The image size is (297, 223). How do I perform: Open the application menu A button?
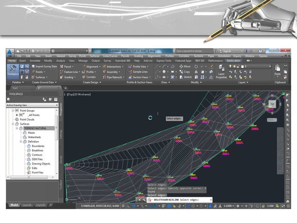[10, 53]
